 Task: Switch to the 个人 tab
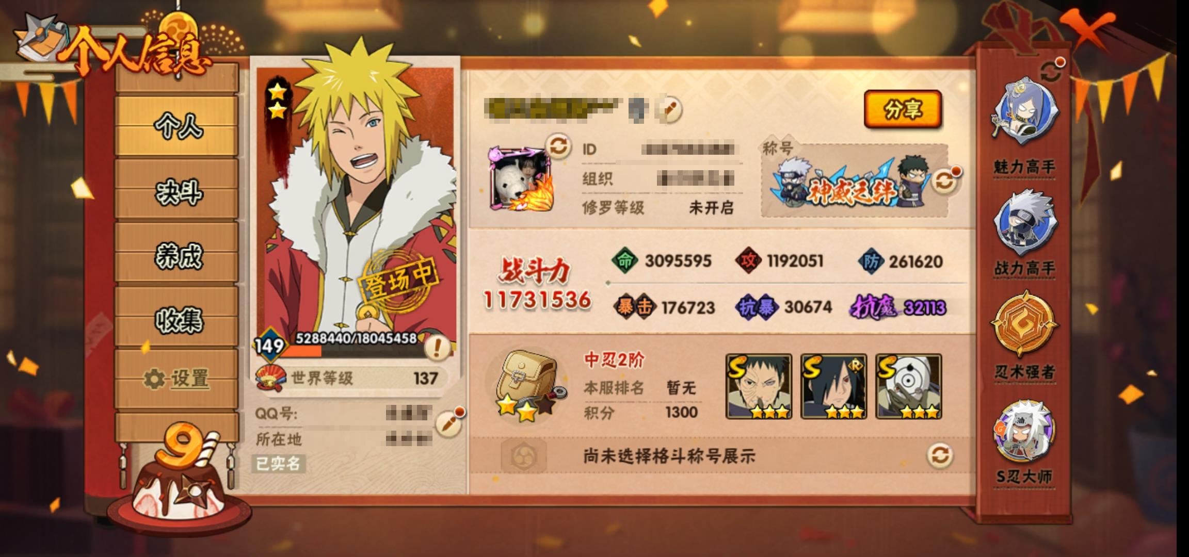177,125
